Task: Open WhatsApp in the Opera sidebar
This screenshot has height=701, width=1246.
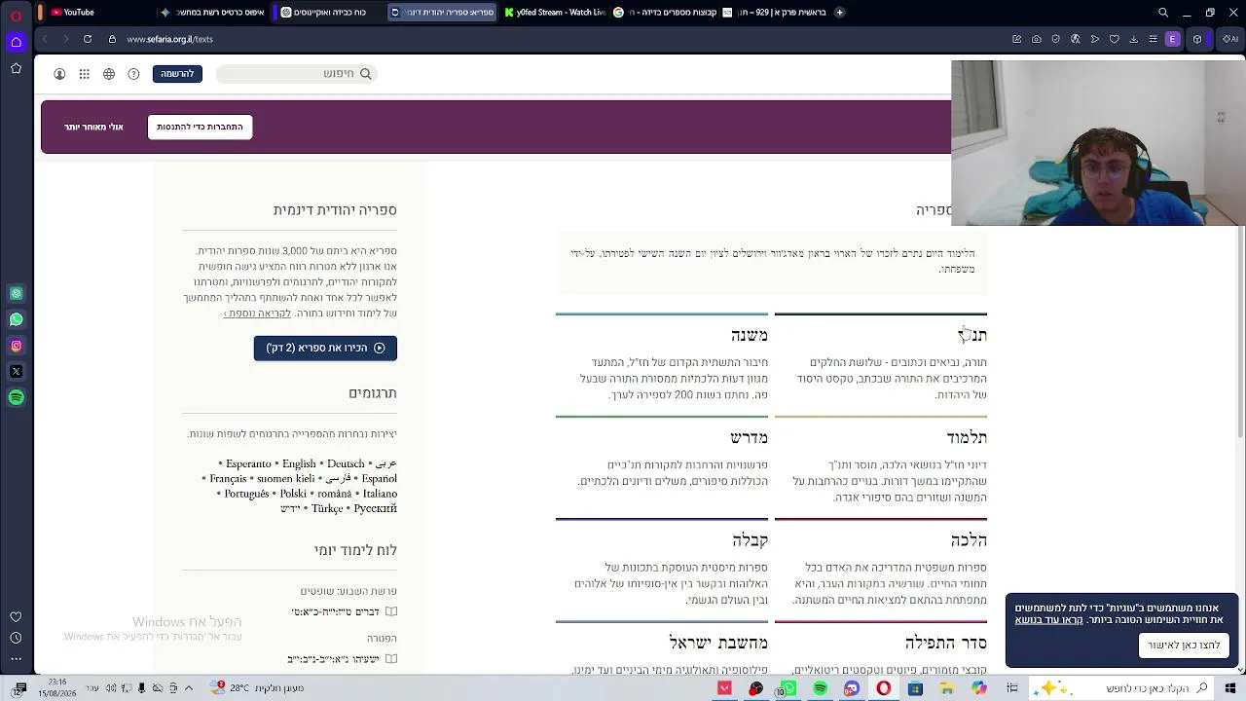Action: [x=16, y=319]
